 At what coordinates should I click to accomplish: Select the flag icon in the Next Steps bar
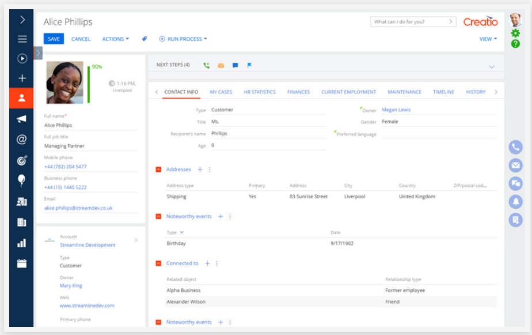(x=248, y=64)
